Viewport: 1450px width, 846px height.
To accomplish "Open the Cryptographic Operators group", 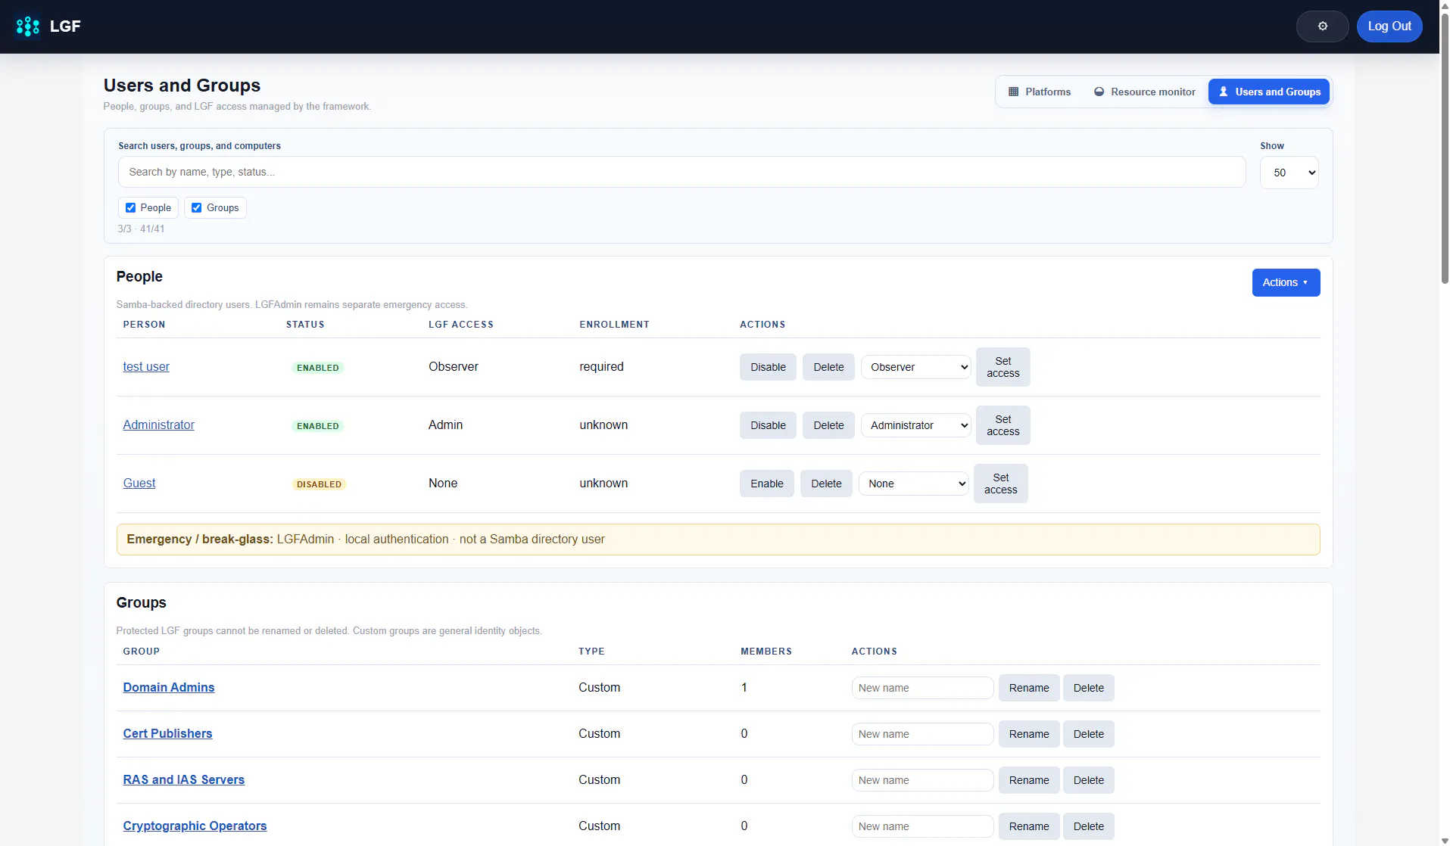I will click(x=195, y=826).
